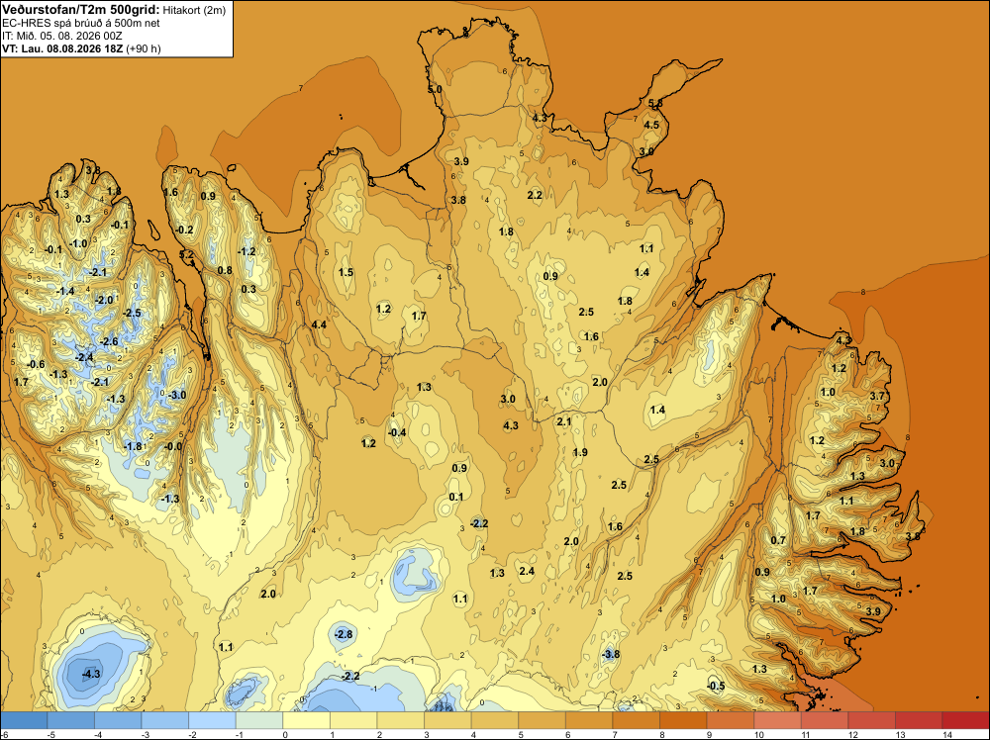Select legend swatch between -6 and -5
Screen dimensions: 990x740
[24, 720]
